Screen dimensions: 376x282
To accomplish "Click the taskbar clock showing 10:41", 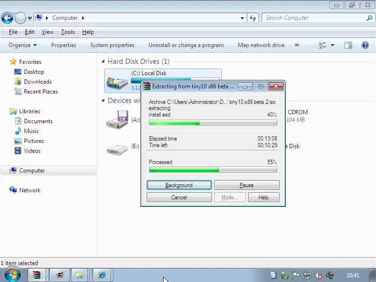I will point(352,275).
